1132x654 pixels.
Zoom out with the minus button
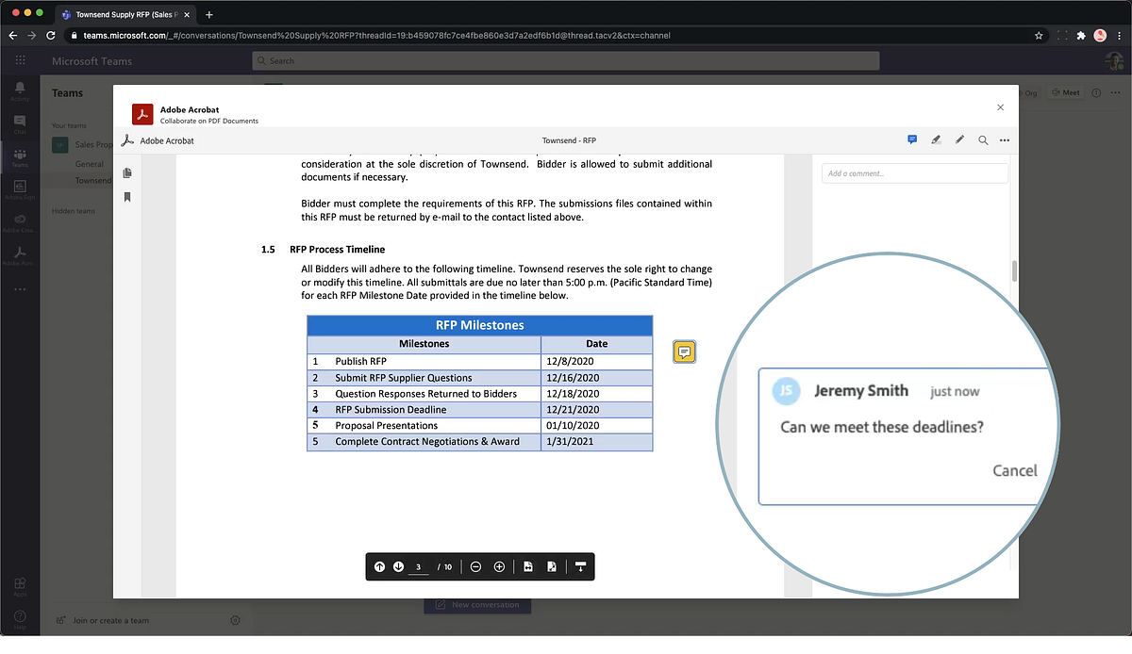click(475, 566)
